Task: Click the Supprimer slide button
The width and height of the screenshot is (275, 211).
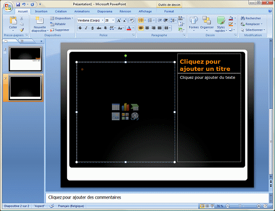Action: click(60, 30)
